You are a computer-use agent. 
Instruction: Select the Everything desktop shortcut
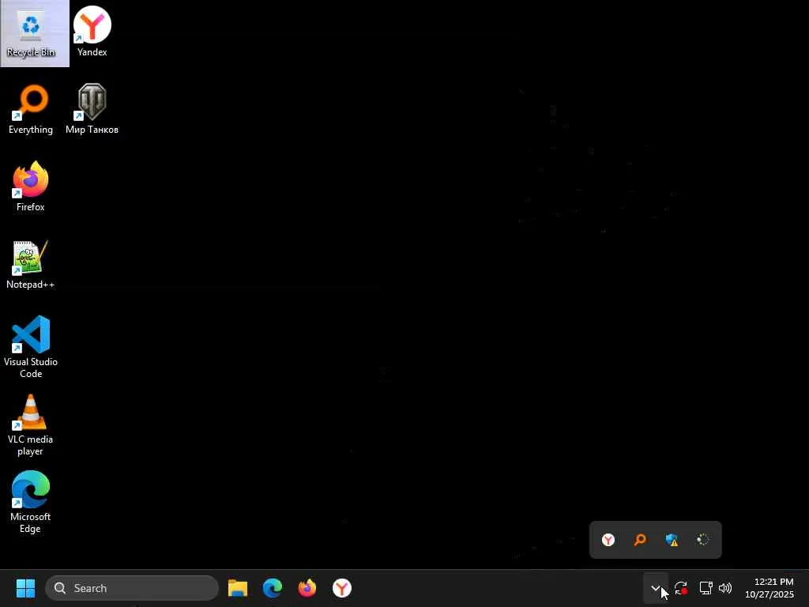(31, 109)
